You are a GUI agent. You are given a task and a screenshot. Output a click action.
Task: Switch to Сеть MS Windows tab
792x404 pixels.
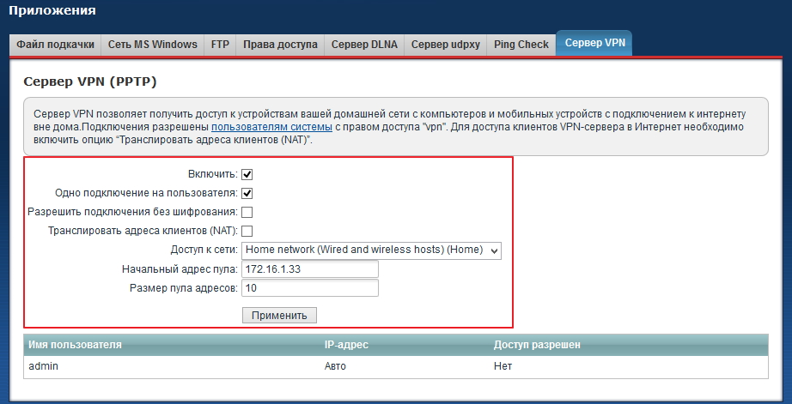152,45
